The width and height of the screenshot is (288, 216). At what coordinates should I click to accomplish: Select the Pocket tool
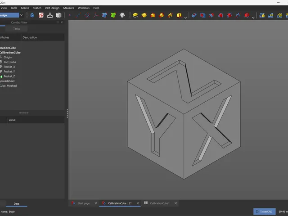coord(194,15)
